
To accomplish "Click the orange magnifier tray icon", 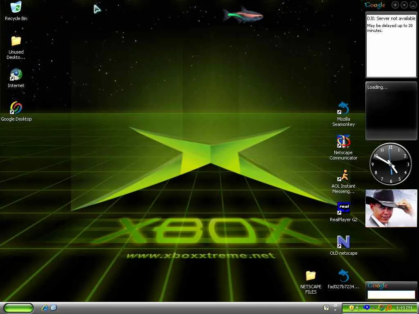I will point(389,308).
